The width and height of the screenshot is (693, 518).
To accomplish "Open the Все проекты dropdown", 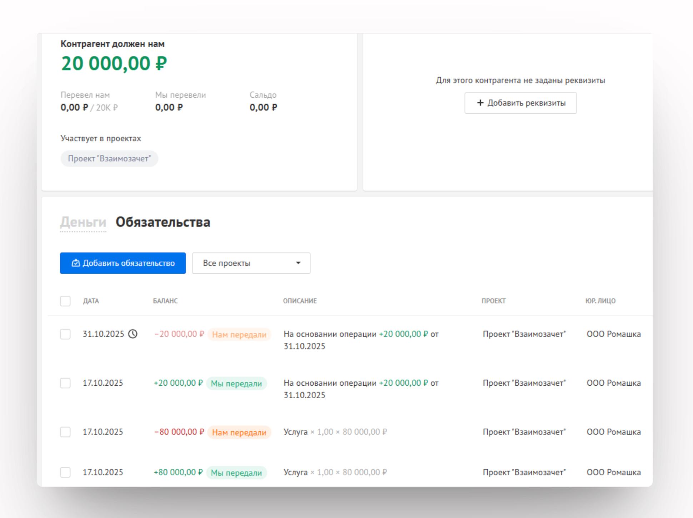I will tap(251, 263).
